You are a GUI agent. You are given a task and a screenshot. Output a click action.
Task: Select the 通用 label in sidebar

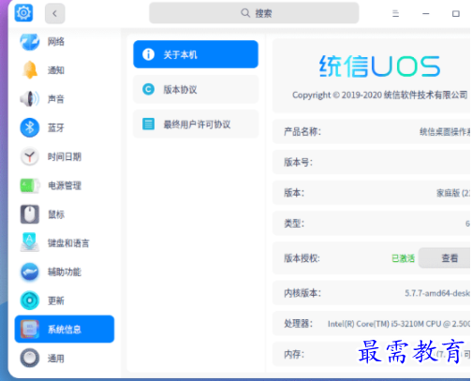tap(56, 359)
